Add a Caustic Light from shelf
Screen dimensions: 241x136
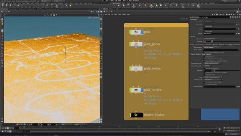coord(166,6)
